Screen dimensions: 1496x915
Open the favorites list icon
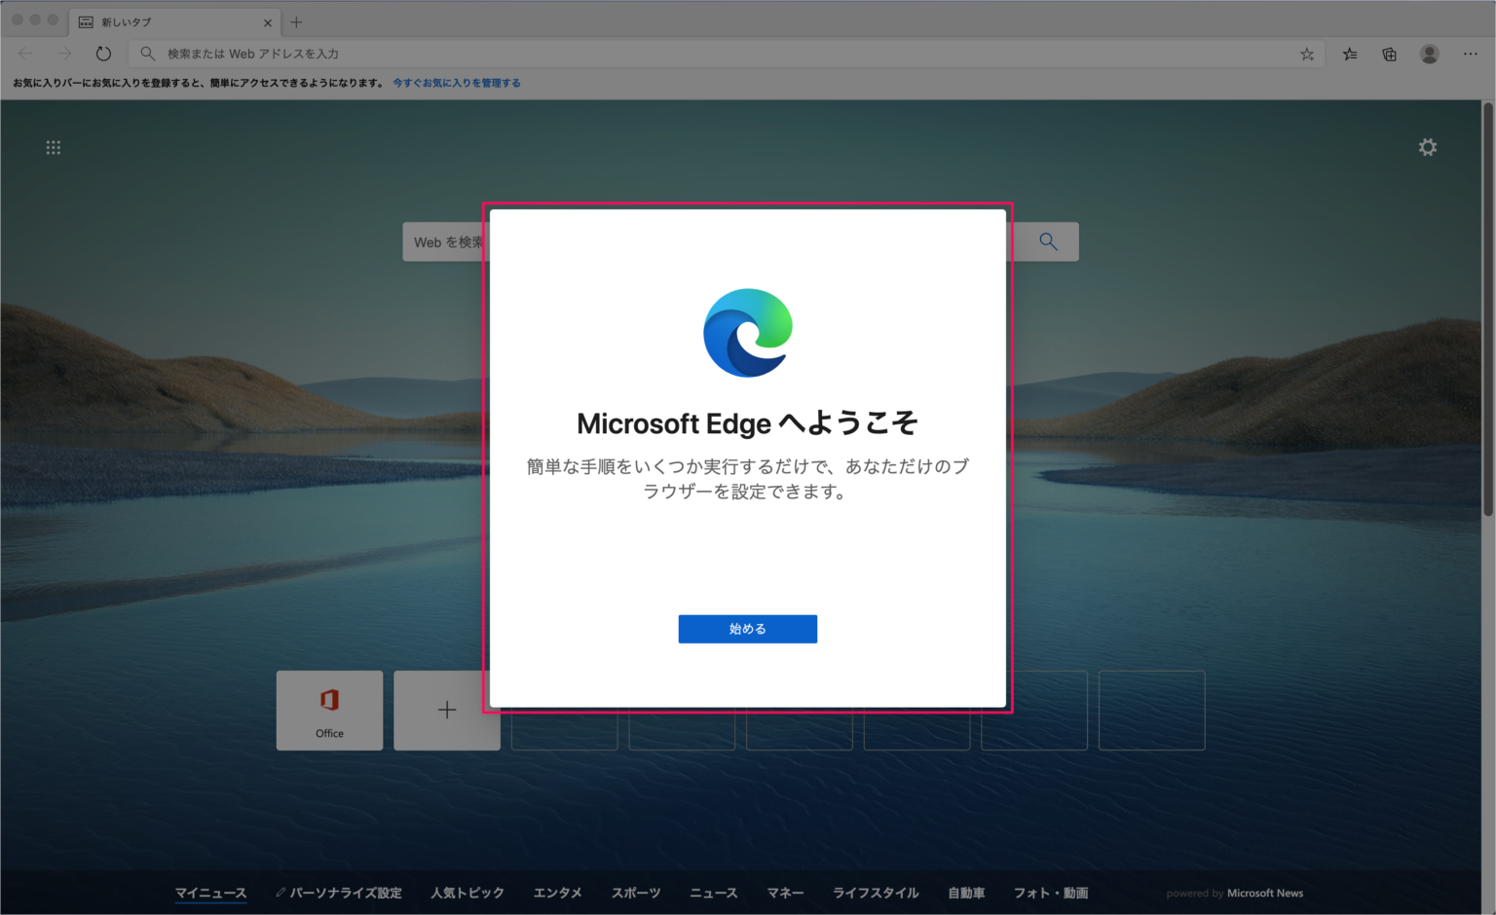(x=1349, y=54)
